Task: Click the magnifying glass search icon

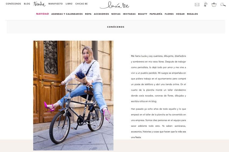Action: [x=223, y=5]
